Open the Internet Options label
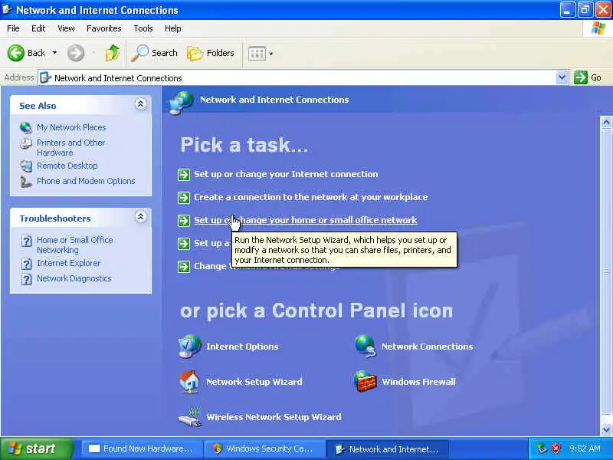Viewport: 613px width, 460px height. [242, 347]
